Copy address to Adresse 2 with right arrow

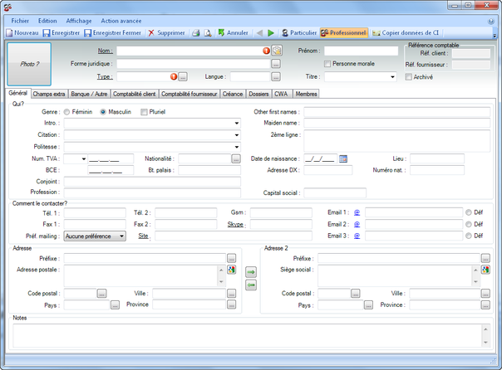(x=251, y=271)
